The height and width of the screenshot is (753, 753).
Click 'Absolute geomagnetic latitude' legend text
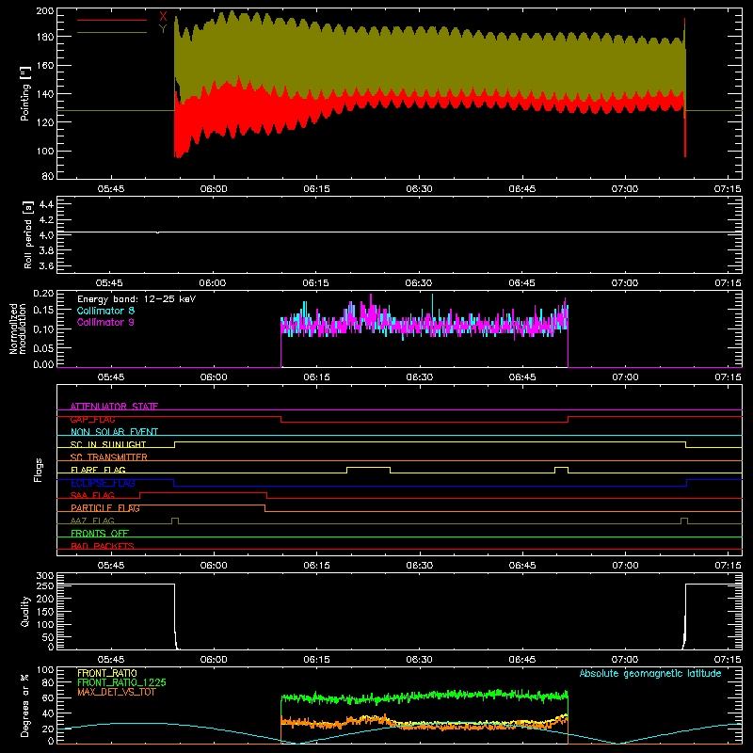[650, 673]
